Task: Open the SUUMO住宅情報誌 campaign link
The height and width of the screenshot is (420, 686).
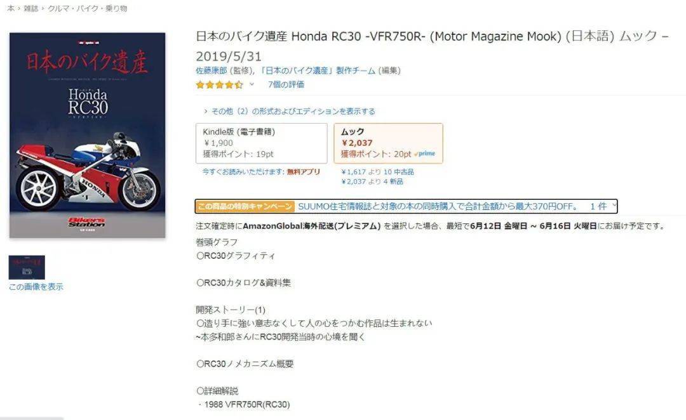Action: 438,206
